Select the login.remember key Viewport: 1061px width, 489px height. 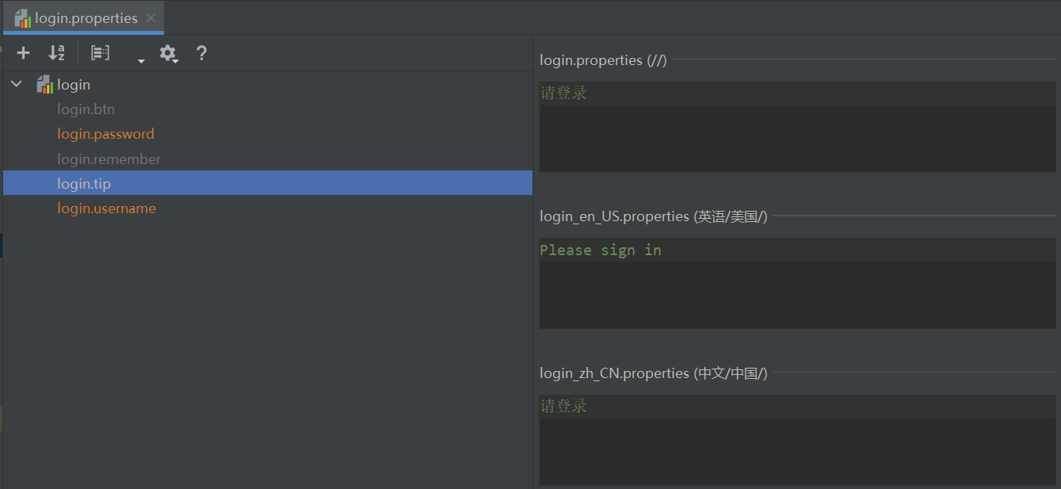(x=109, y=159)
